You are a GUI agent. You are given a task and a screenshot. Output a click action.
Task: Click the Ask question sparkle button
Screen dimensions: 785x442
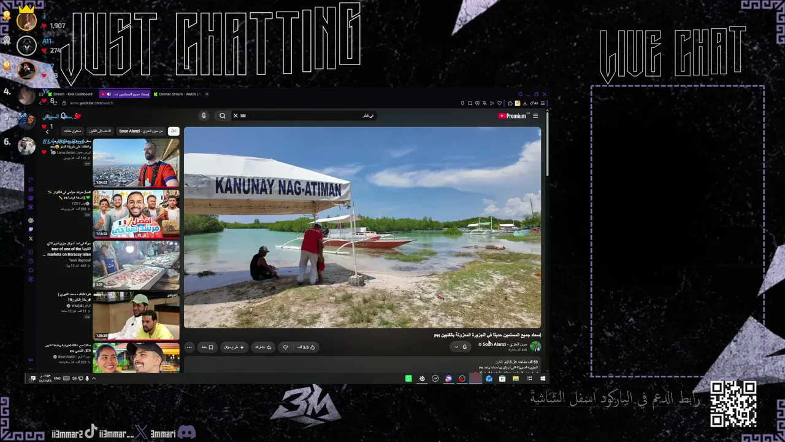(234, 347)
